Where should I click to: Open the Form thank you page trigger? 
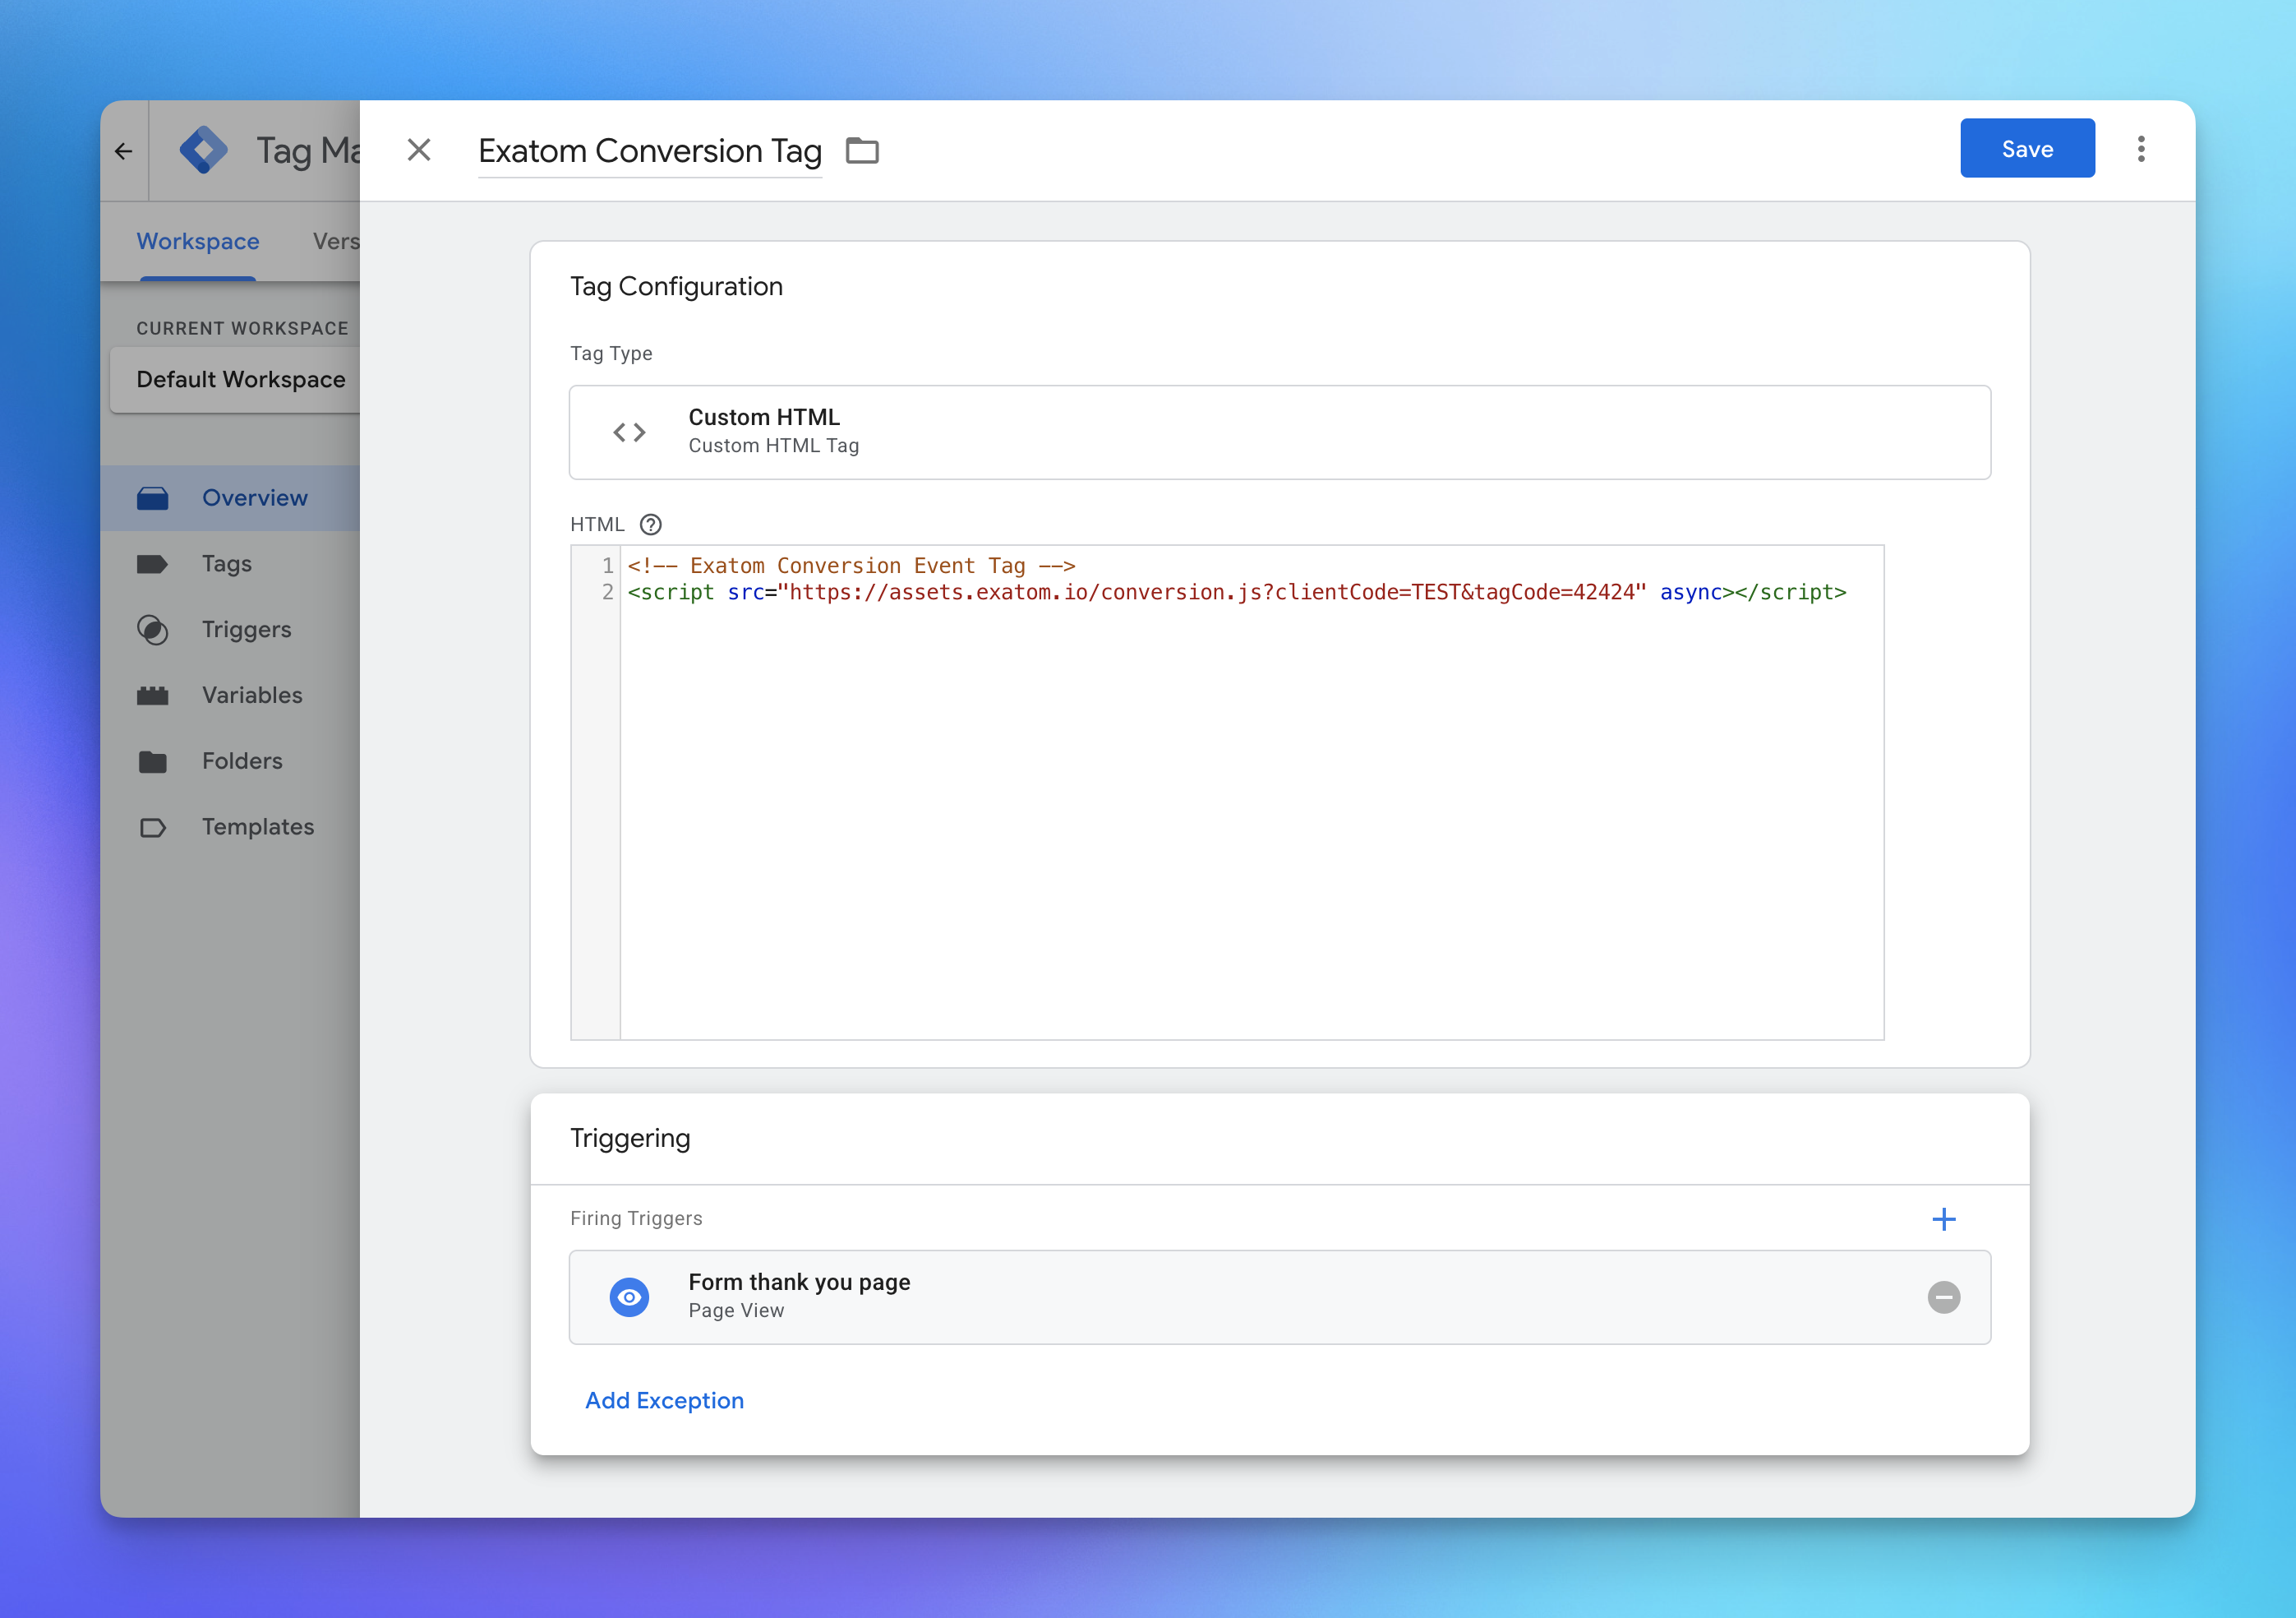[x=1279, y=1297]
